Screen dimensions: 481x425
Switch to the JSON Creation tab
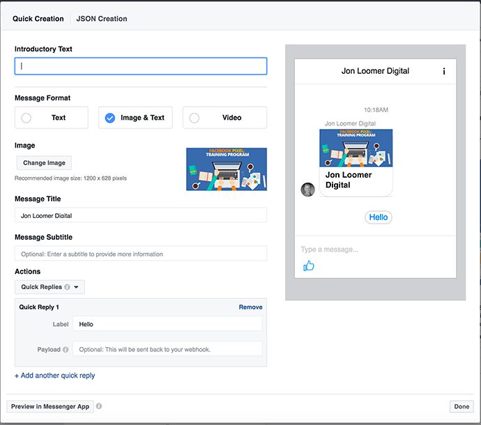point(102,19)
